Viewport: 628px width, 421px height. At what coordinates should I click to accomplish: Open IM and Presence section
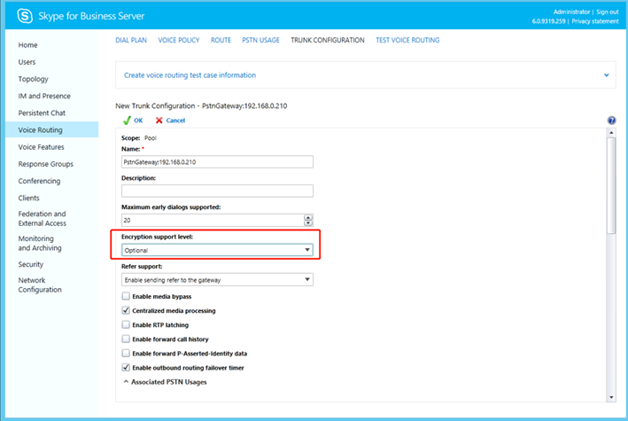44,96
